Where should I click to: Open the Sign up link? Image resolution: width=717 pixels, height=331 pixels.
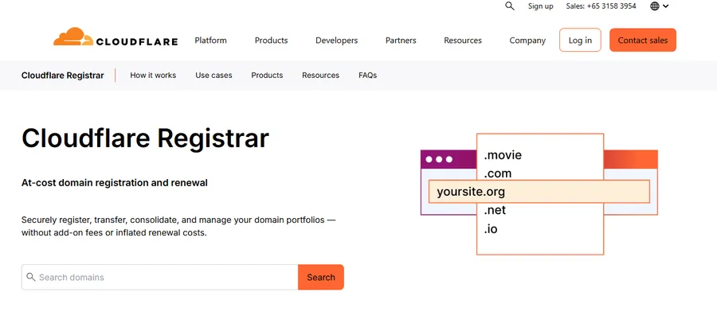coord(540,6)
